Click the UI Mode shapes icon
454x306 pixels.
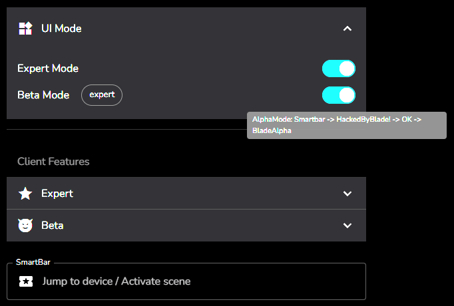tap(25, 29)
